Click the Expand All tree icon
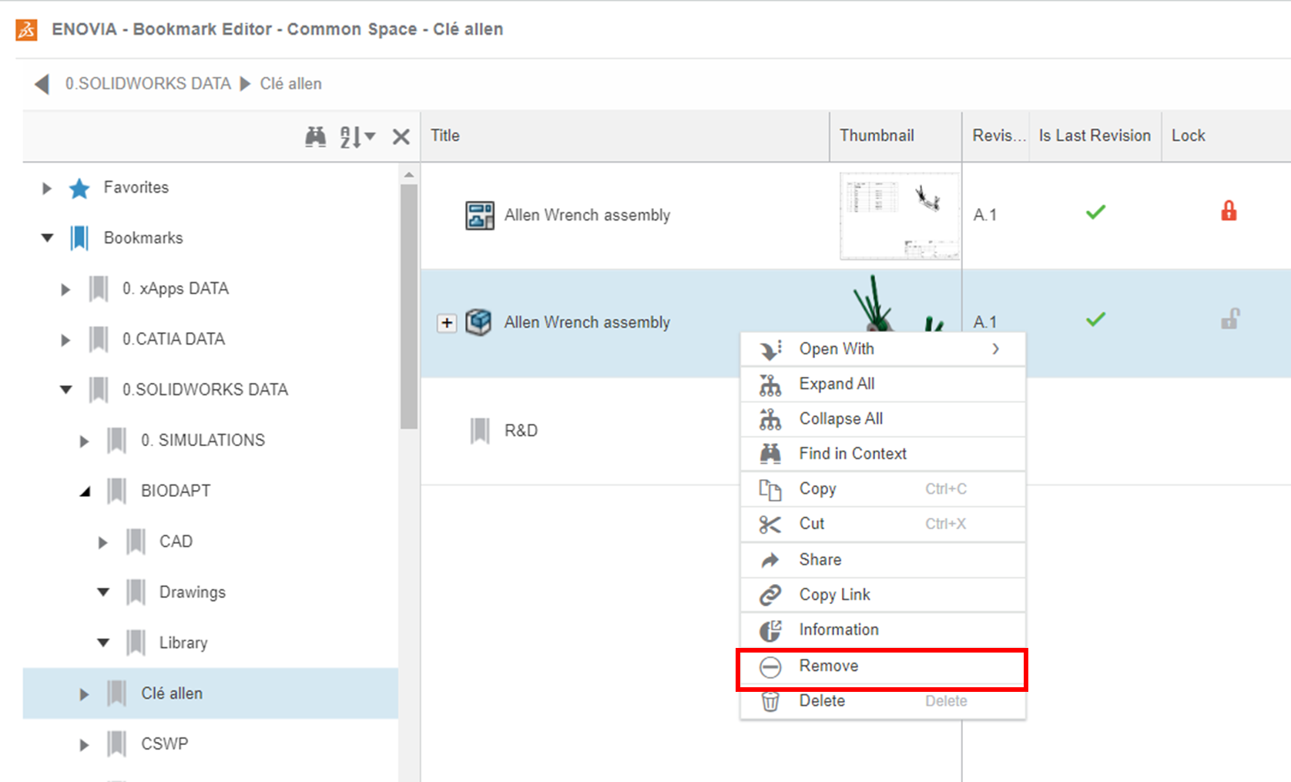1291x782 pixels. pos(770,384)
